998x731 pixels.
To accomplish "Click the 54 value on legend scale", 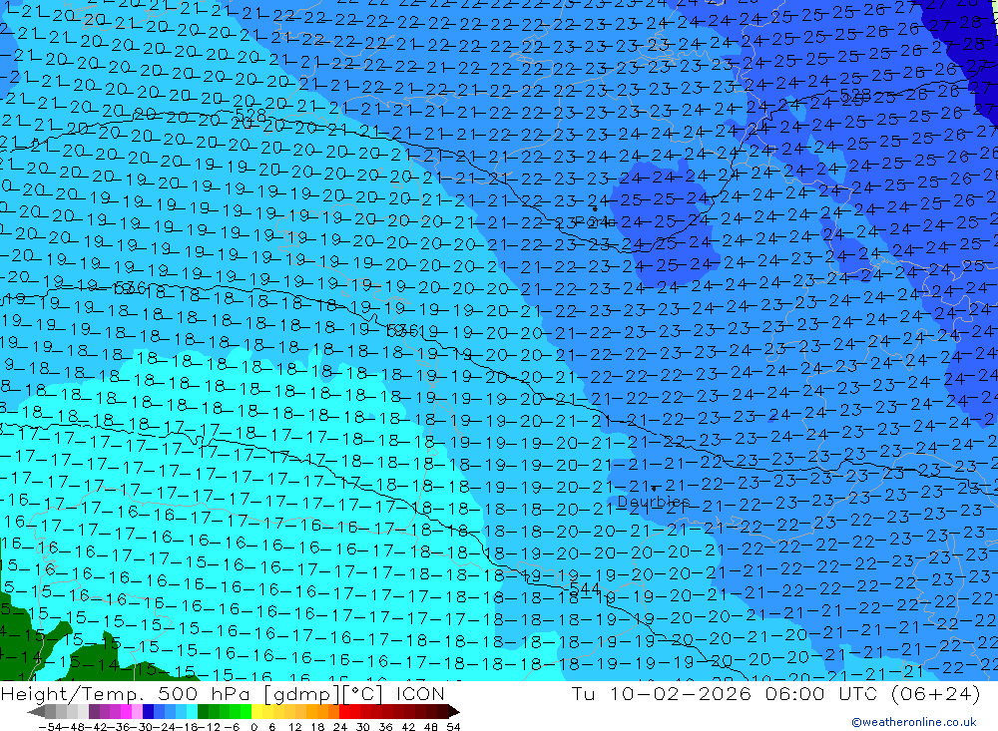I will pyautogui.click(x=453, y=727).
